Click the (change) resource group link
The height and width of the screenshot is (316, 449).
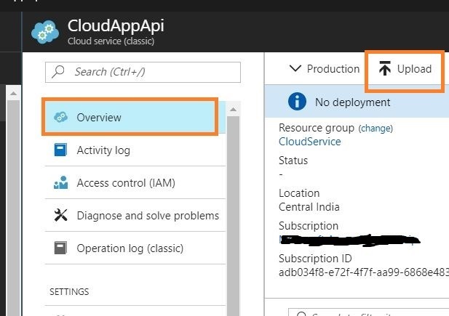(376, 128)
